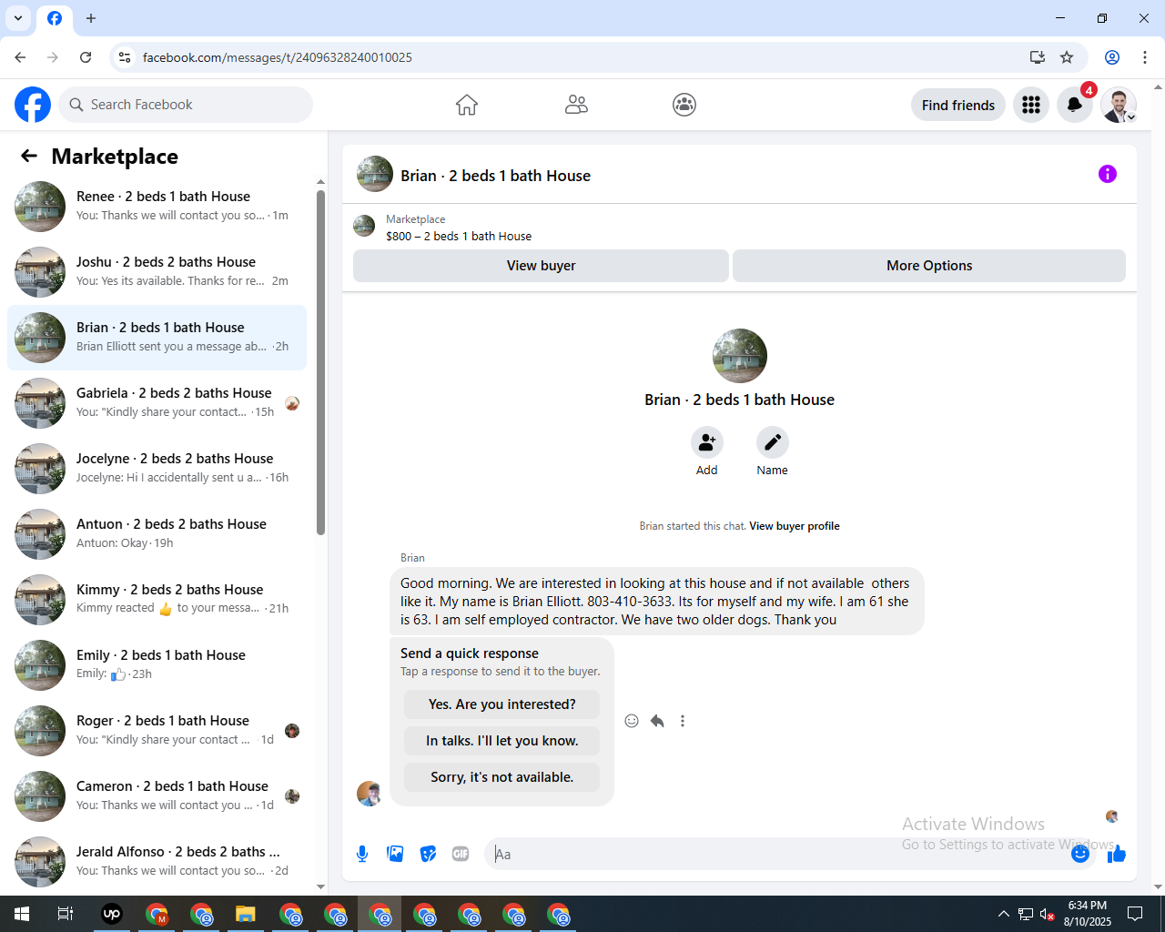The width and height of the screenshot is (1165, 932).
Task: Open more options dots beside Brian's message
Action: pyautogui.click(x=683, y=721)
